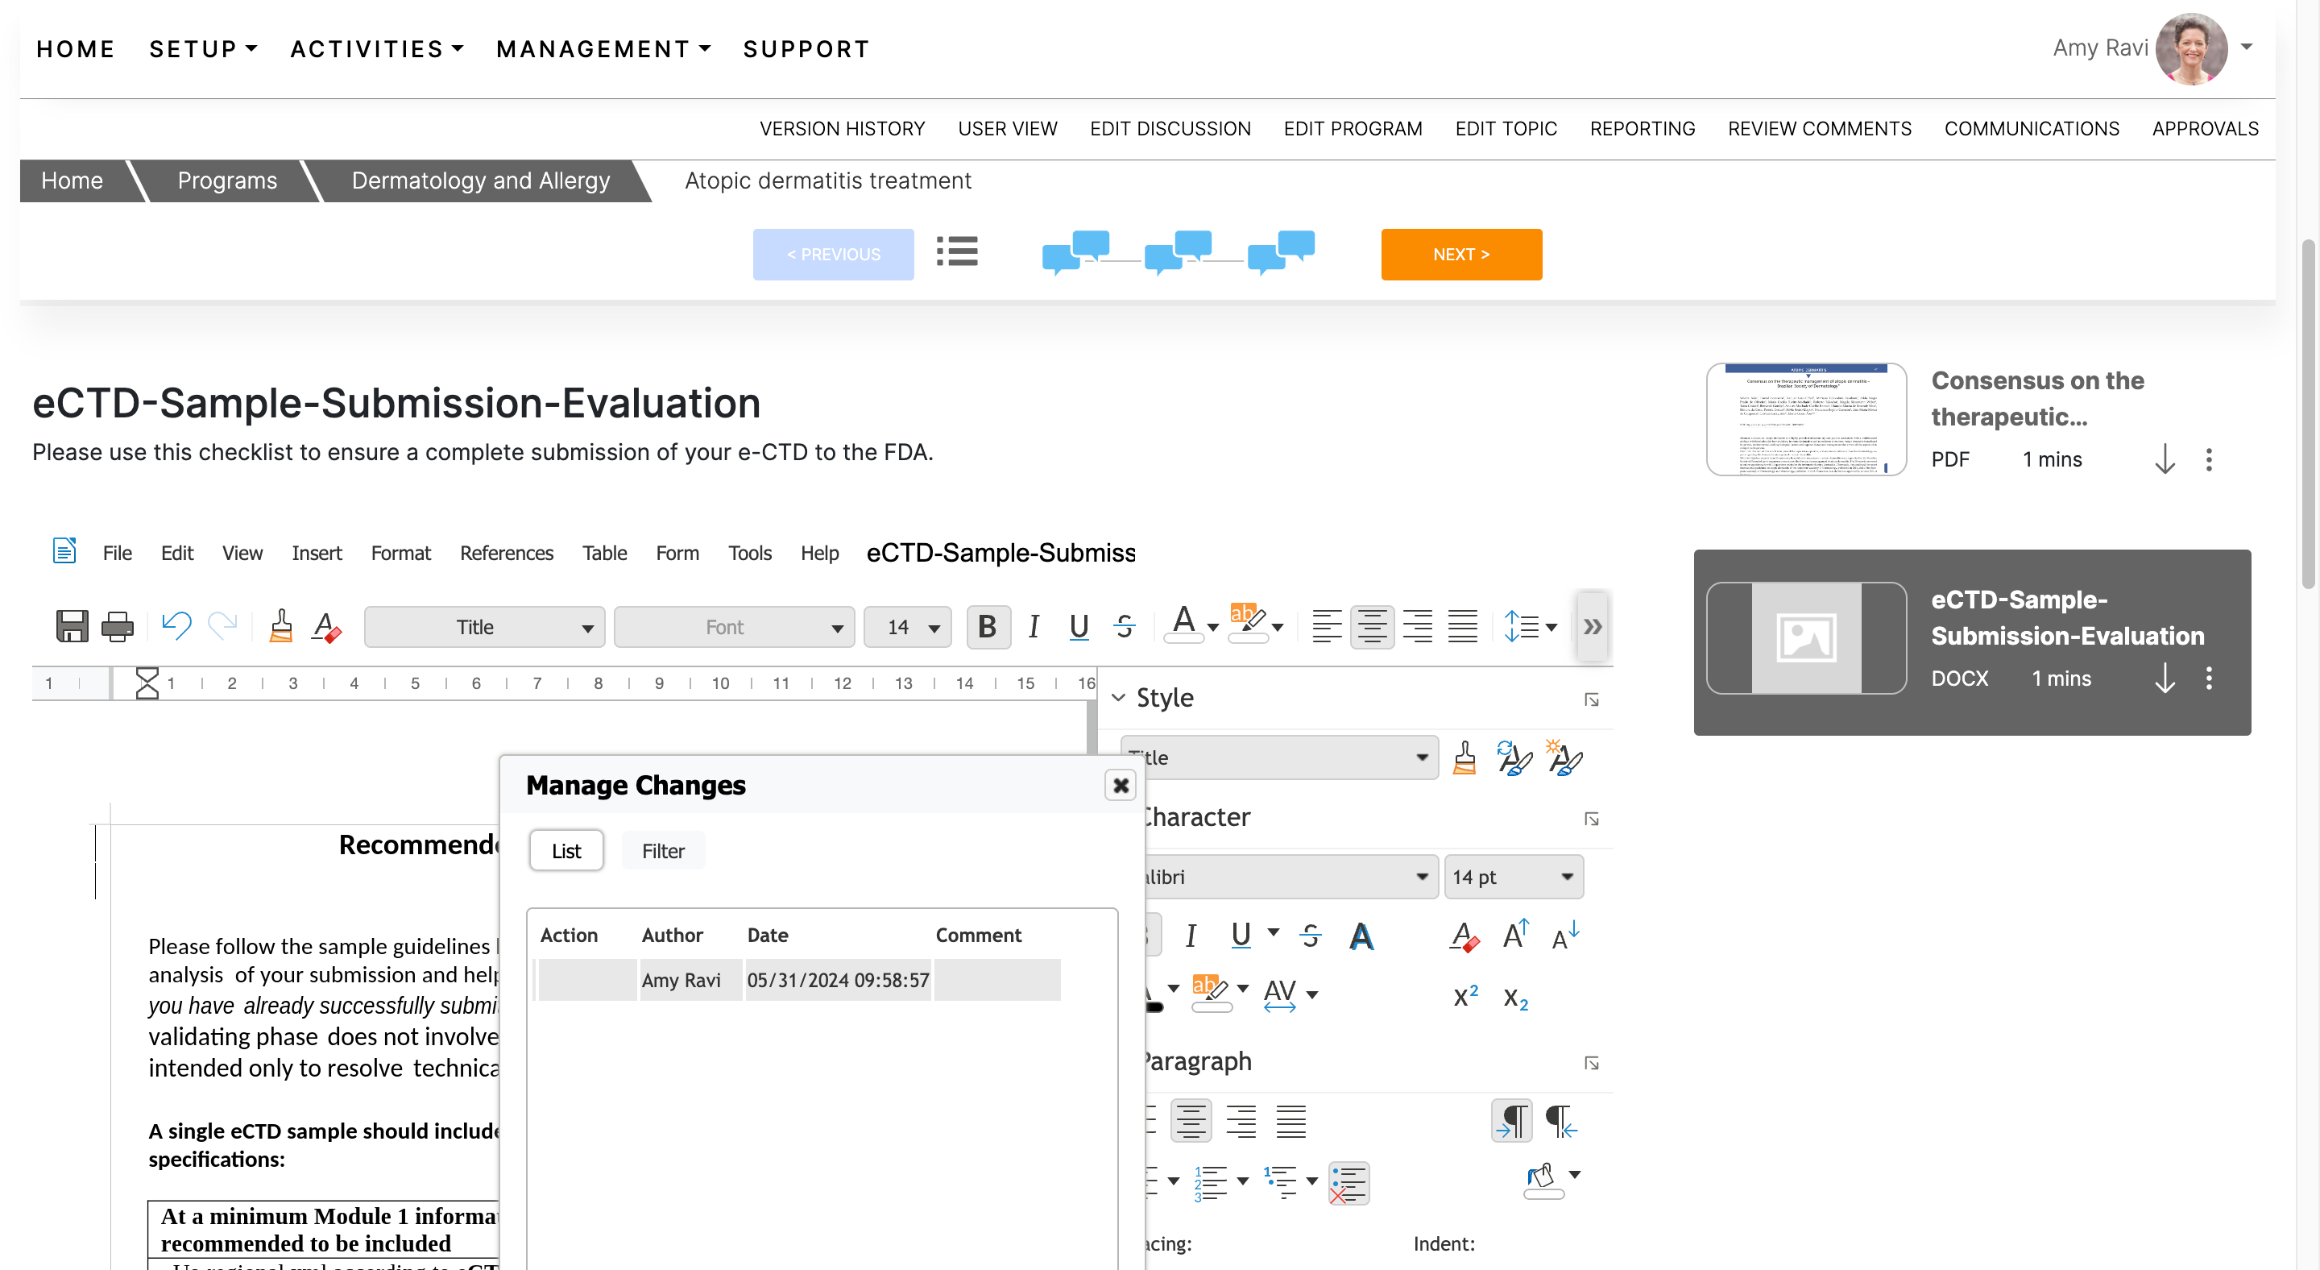
Task: Select the Clone Formatting paintbrush icon
Action: (x=281, y=626)
